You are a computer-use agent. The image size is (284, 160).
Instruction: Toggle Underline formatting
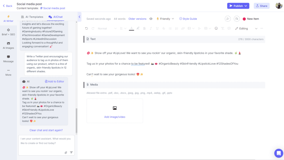tap(157, 28)
